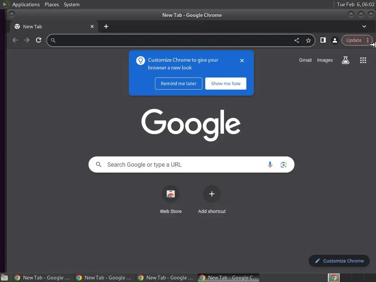Screen dimensions: 376x282
Task: Dismiss the Customize Chrome popup
Action: point(242,61)
